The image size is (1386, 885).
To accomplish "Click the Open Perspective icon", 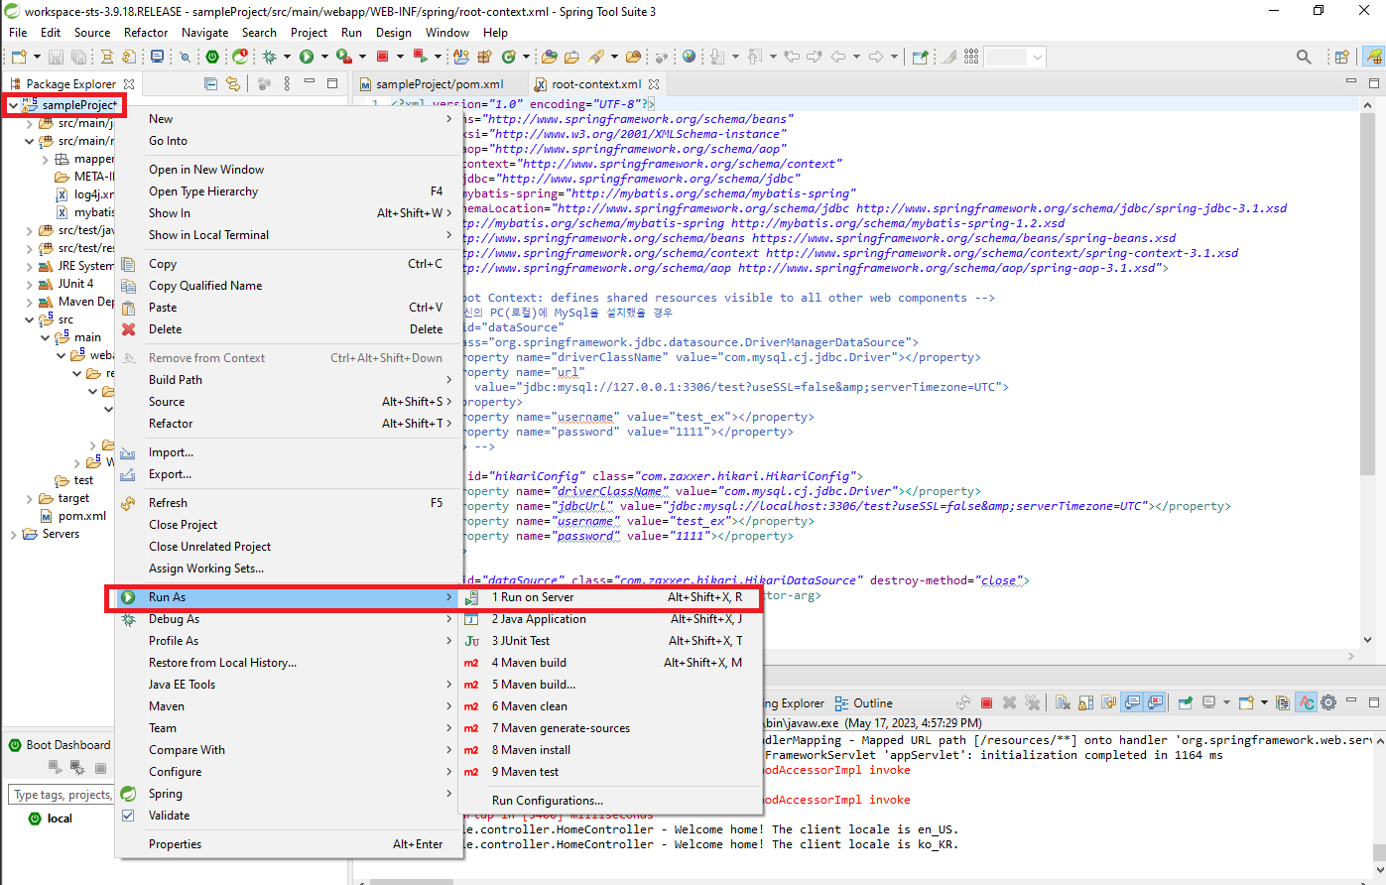I will click(1341, 57).
